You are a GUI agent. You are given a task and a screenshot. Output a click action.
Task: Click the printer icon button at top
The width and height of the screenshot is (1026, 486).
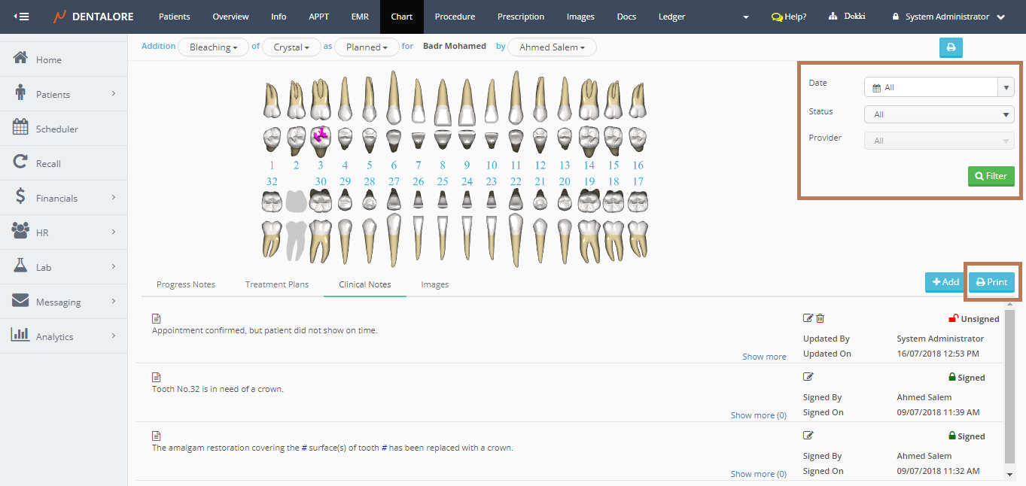[x=950, y=47]
